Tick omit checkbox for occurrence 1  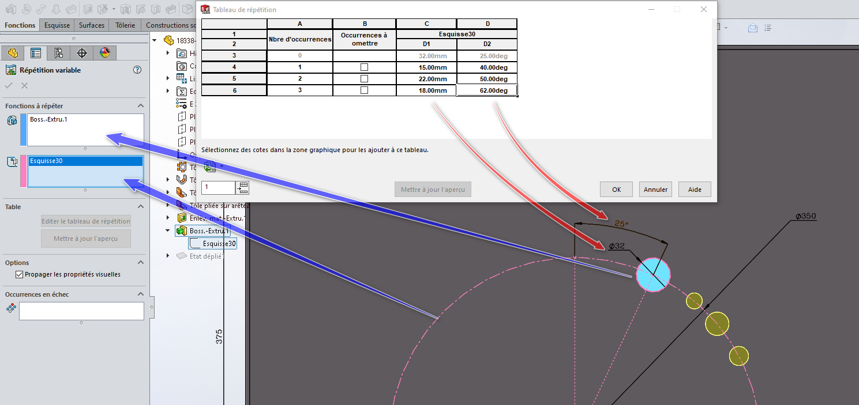[364, 67]
